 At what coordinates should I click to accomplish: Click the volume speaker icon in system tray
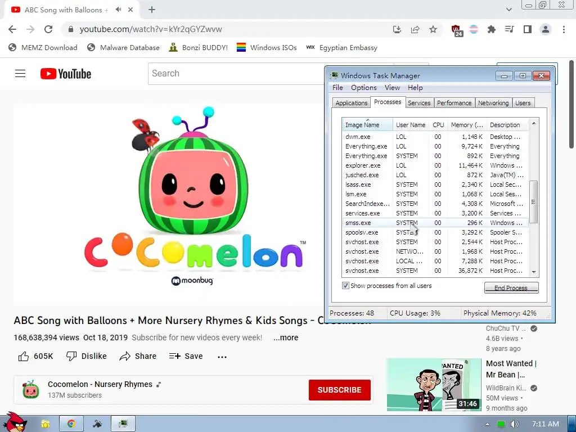pos(514,424)
